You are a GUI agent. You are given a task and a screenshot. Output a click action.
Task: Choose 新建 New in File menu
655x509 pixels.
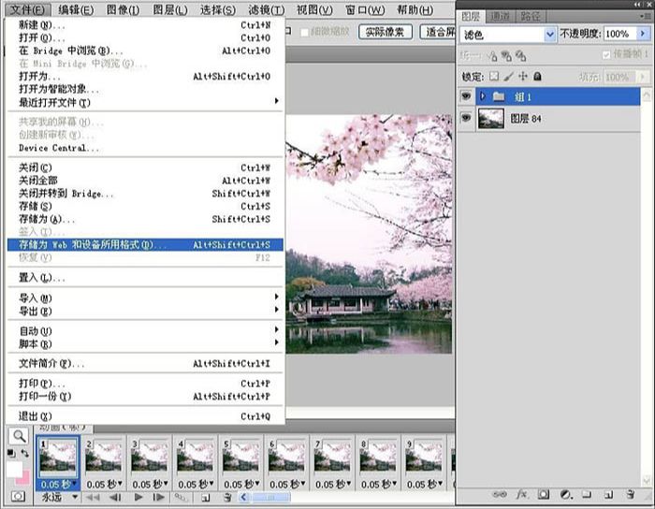click(145, 24)
